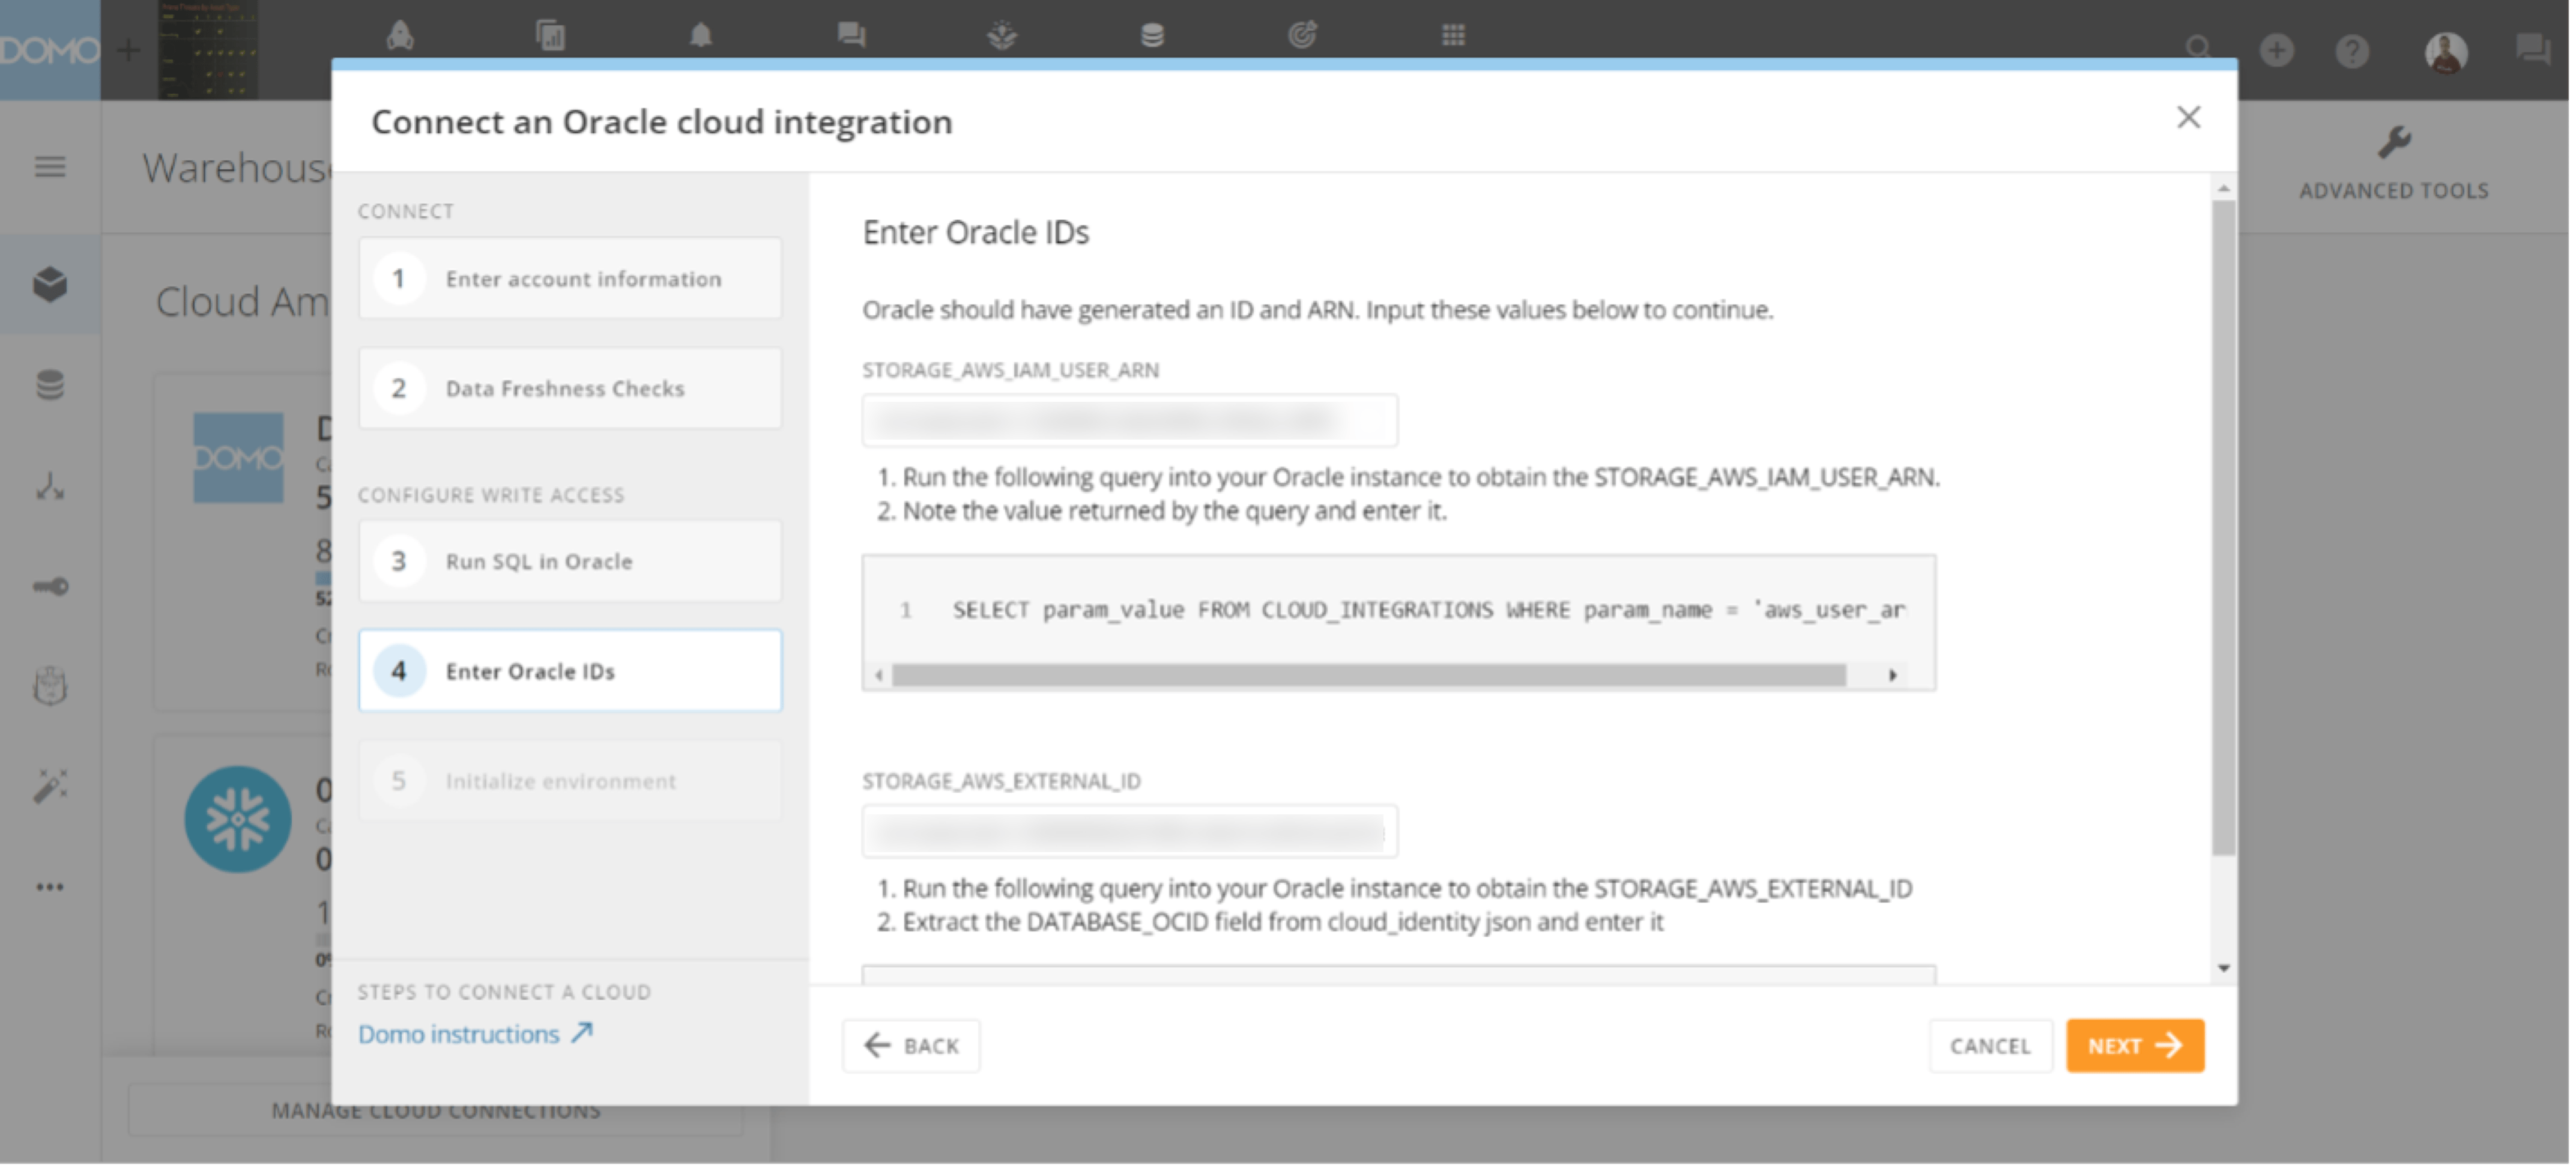This screenshot has width=2576, height=1171.
Task: Select the accounts key icon in sidebar
Action: click(50, 587)
